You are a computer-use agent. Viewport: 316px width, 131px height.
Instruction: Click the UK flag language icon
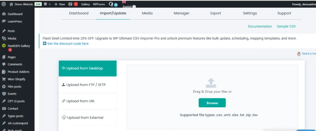click(124, 2)
